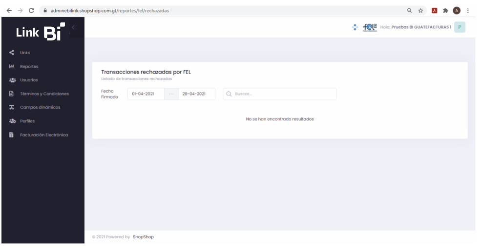Click the Campos dinámicos icon
The width and height of the screenshot is (483, 250).
point(12,107)
